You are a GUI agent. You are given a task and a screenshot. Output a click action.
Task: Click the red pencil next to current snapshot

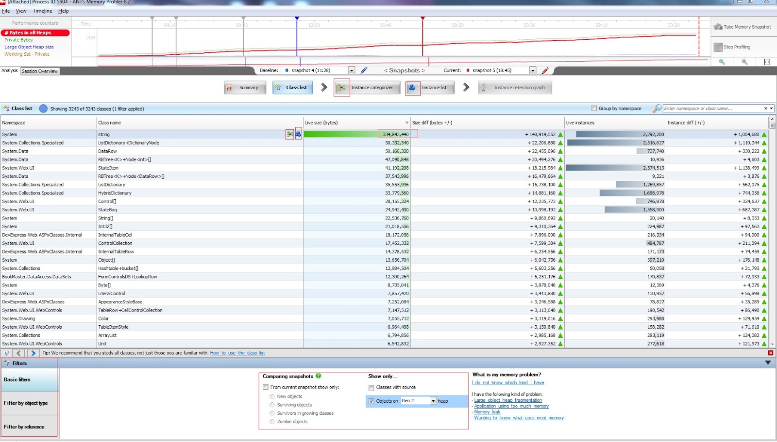pos(545,70)
